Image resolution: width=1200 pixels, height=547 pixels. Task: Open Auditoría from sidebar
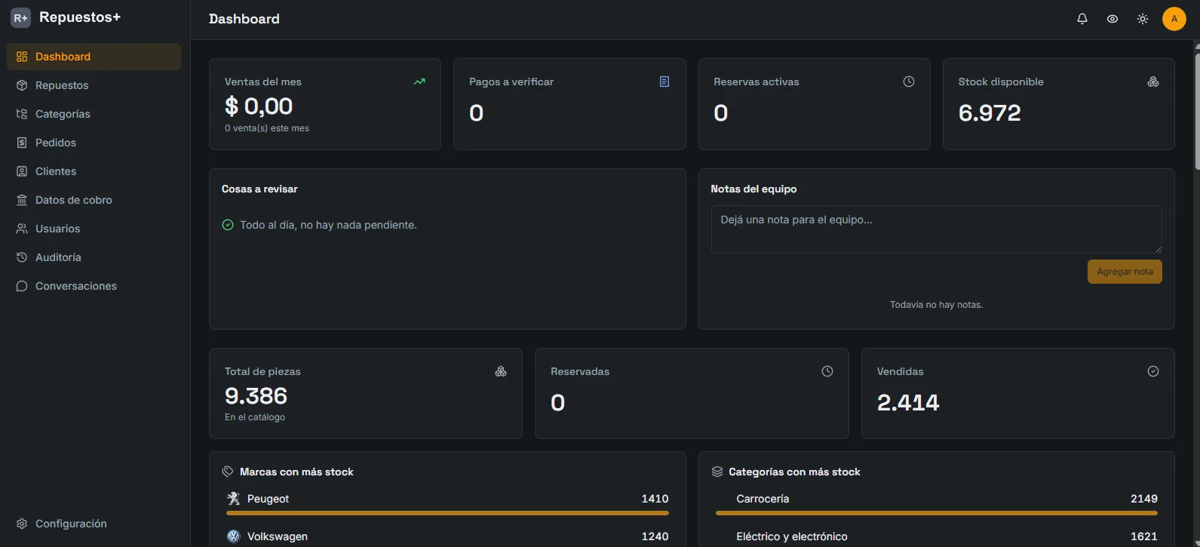click(94, 257)
